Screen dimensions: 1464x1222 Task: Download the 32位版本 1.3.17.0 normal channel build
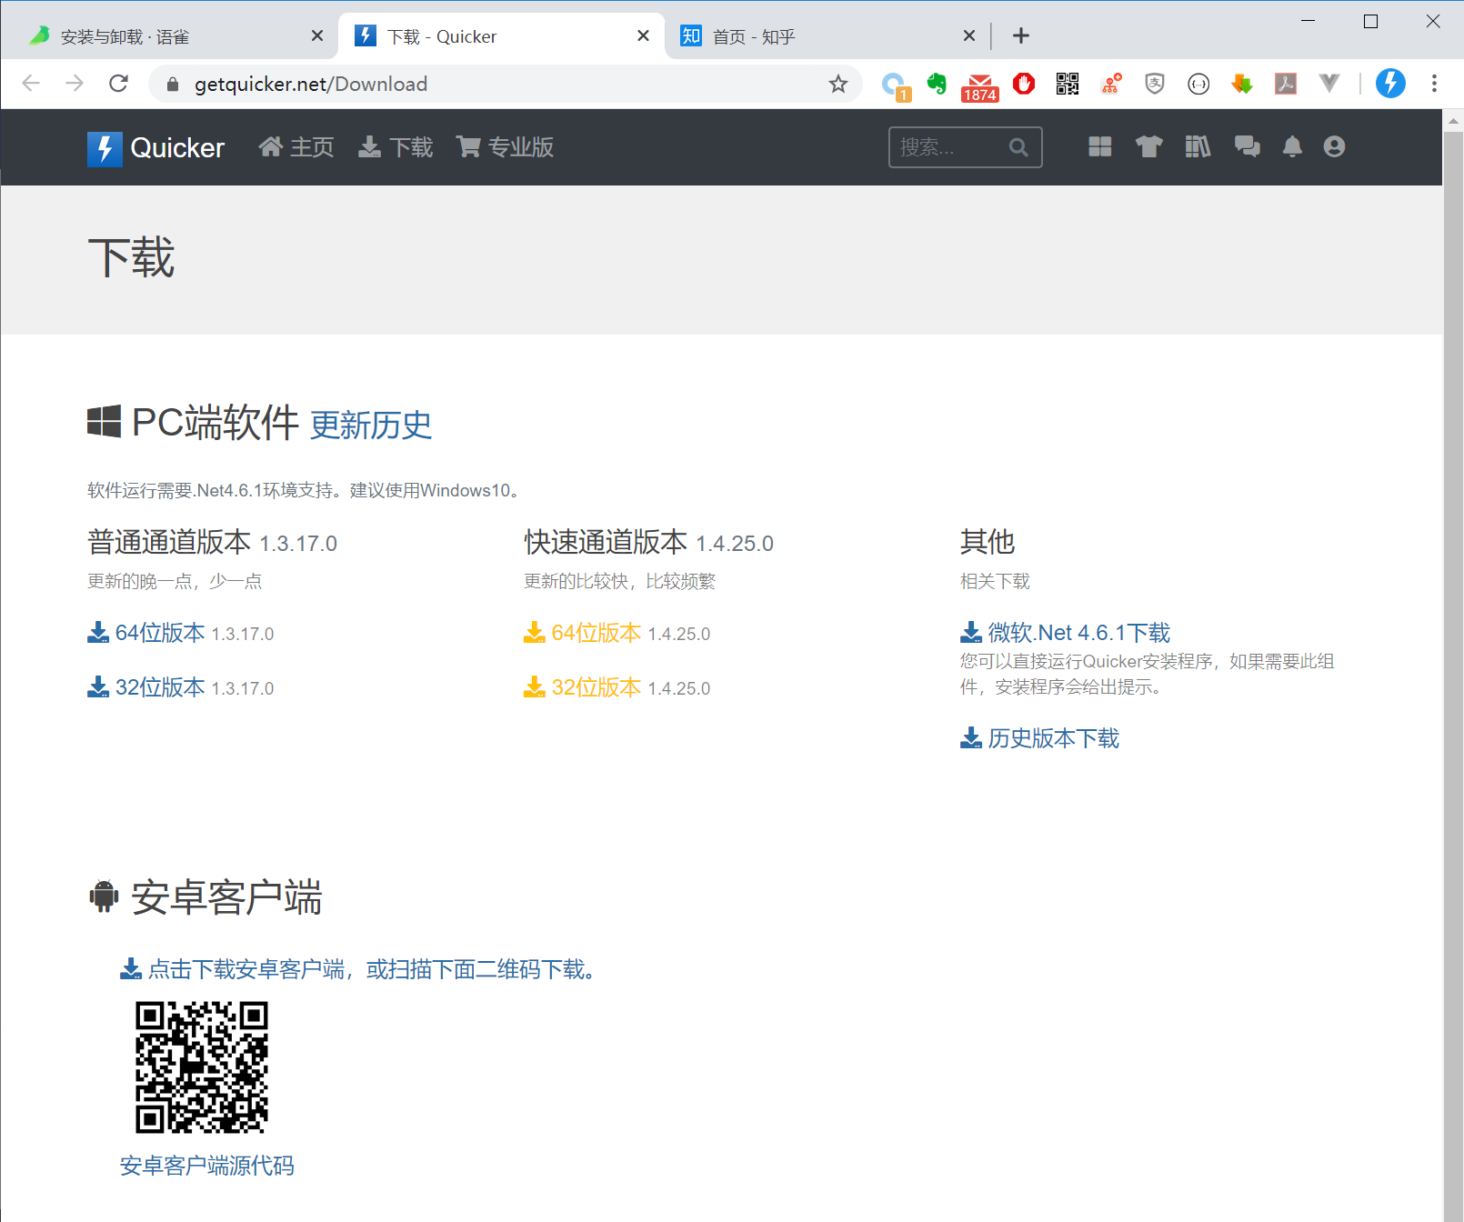181,687
